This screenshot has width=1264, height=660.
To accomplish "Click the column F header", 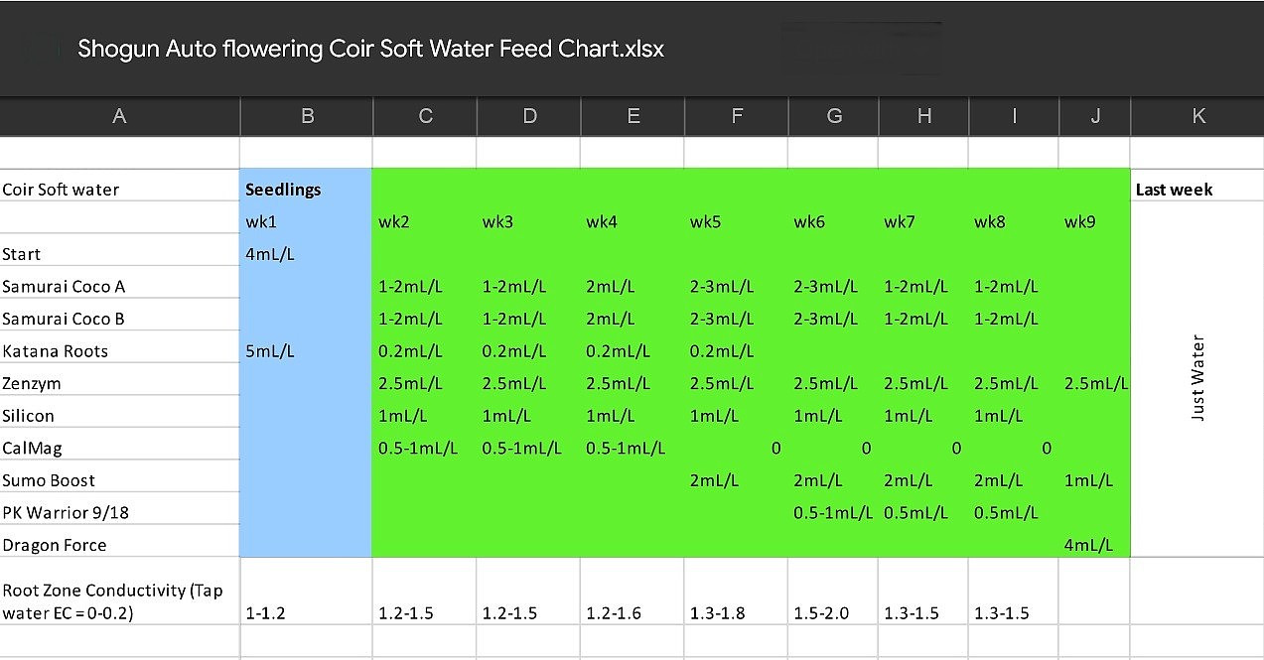I will point(737,116).
